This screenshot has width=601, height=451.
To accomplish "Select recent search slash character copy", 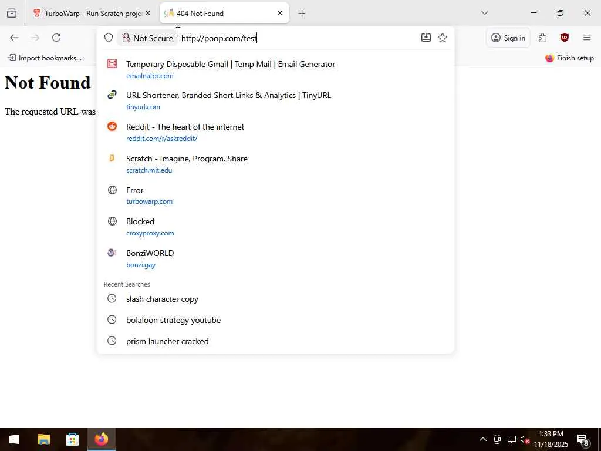I will [276, 299].
